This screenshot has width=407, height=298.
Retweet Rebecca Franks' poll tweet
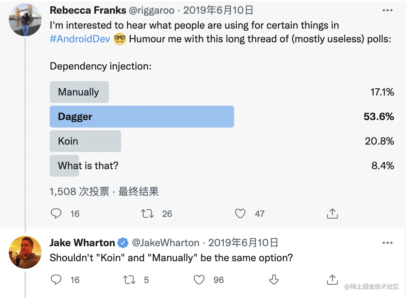click(x=147, y=213)
